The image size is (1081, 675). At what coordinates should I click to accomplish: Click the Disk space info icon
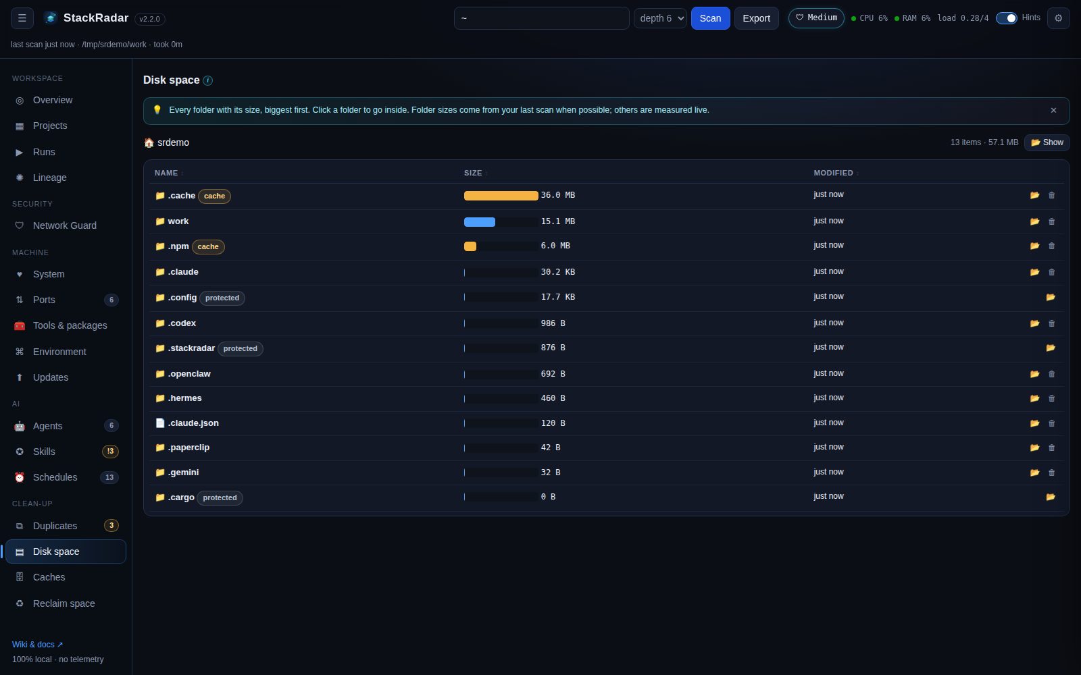208,80
